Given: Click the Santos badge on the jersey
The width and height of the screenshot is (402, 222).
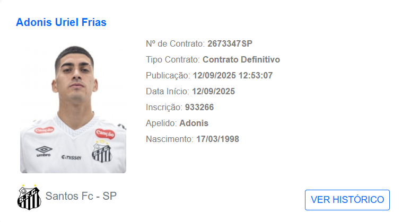Looking at the screenshot, I should [x=102, y=152].
